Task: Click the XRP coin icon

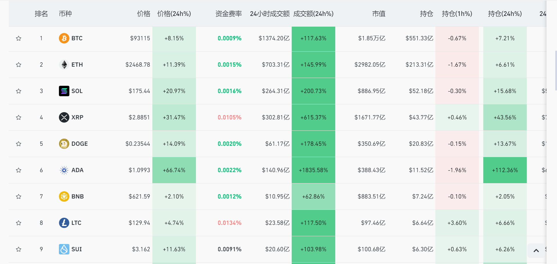Action: click(x=64, y=117)
